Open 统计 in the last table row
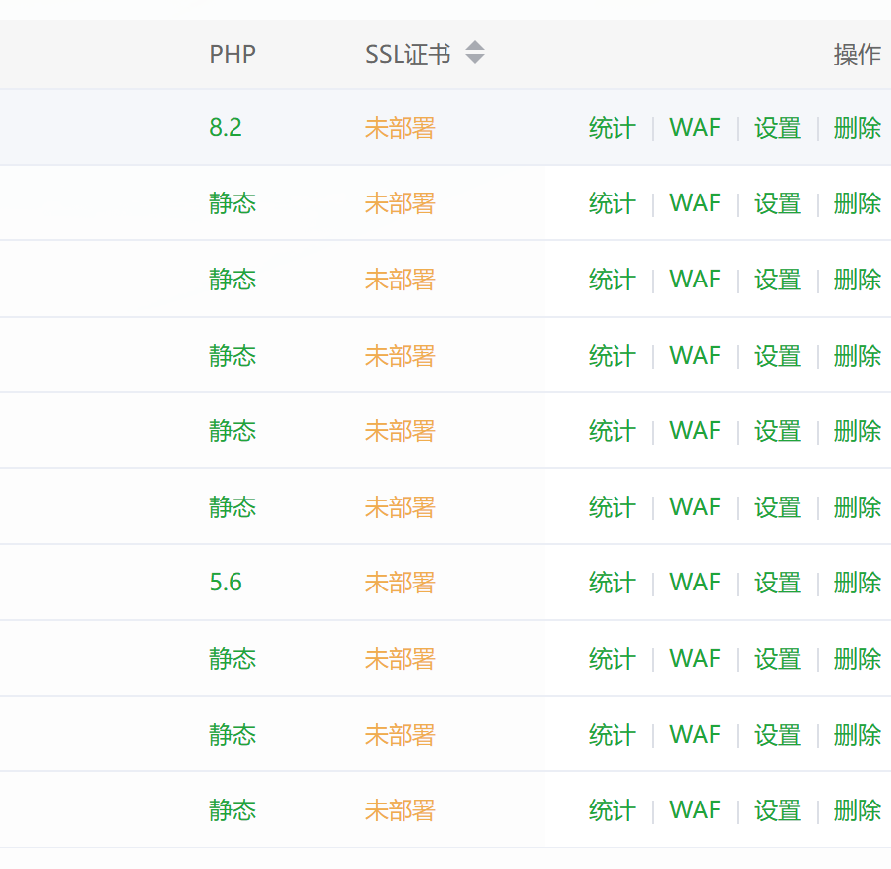 [612, 810]
